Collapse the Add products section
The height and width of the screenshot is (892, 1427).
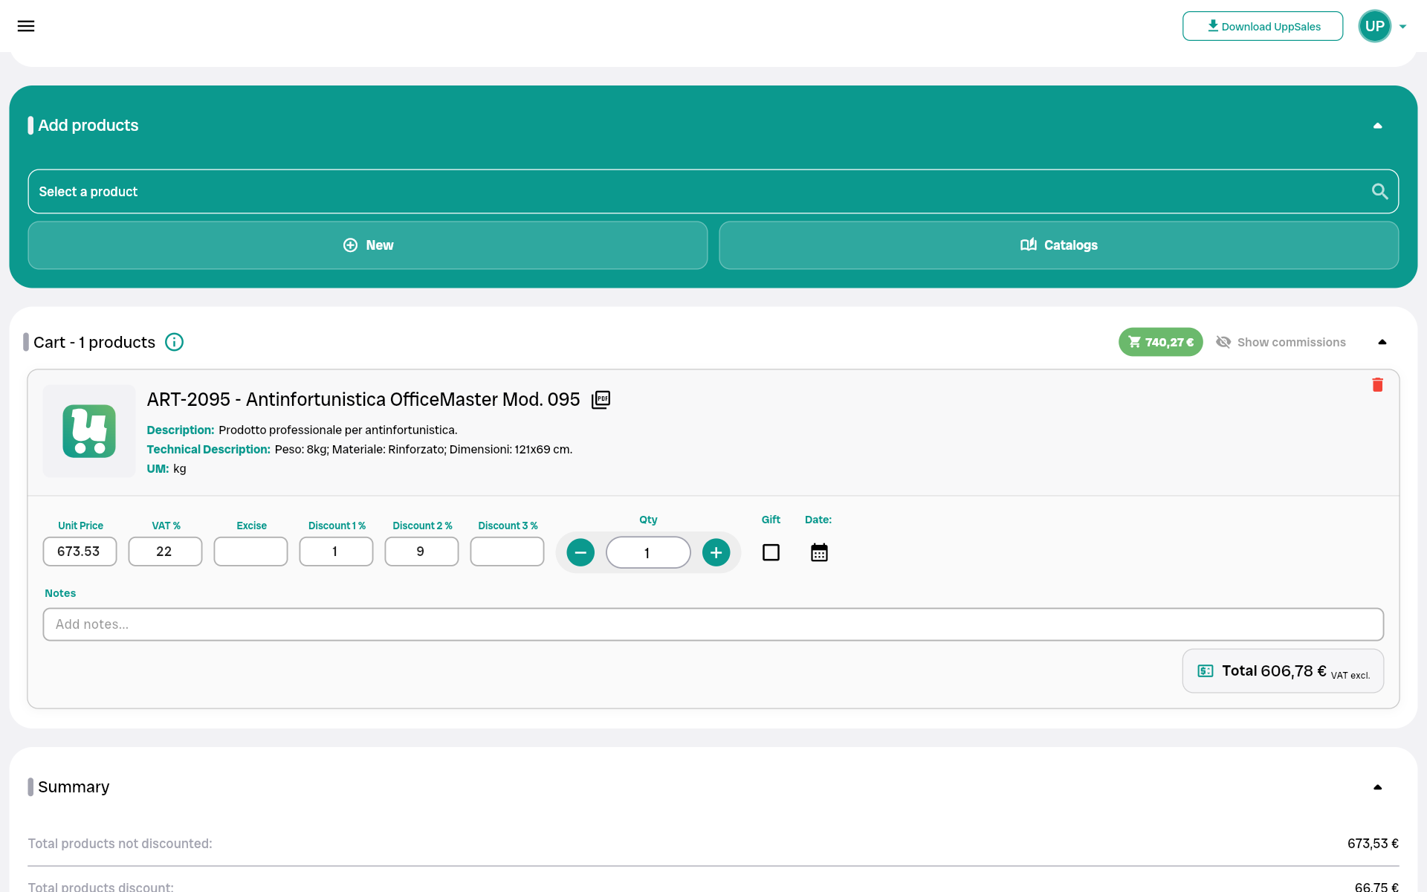point(1377,126)
